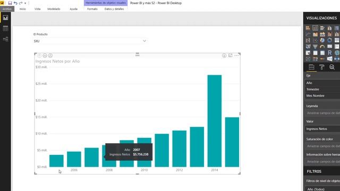
Task: Select stacked column chart visualization
Action: tap(315, 28)
